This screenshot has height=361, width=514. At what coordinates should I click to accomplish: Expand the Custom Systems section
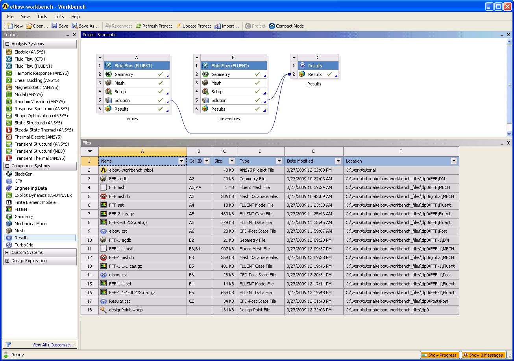7,252
